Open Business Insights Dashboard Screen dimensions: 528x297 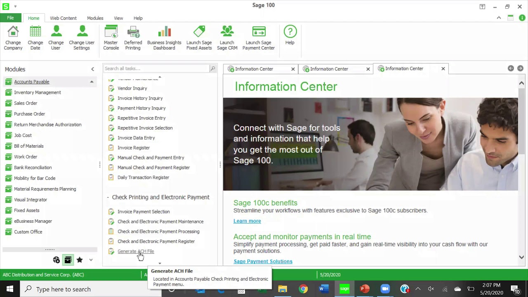164,38
